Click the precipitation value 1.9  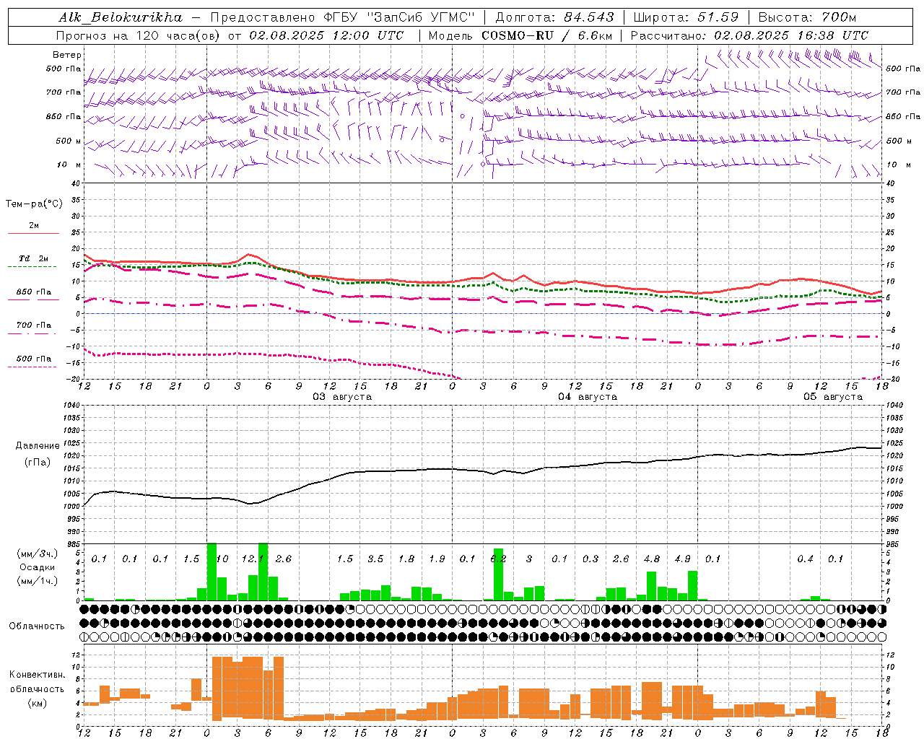(x=437, y=559)
